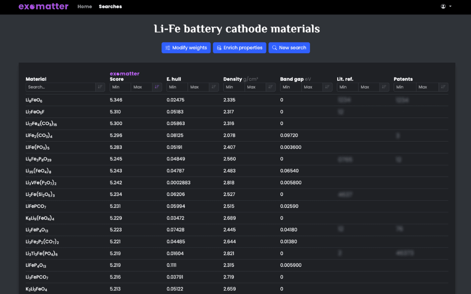This screenshot has height=294, width=471.
Task: Click the Band gap sort icon
Action: click(x=327, y=87)
